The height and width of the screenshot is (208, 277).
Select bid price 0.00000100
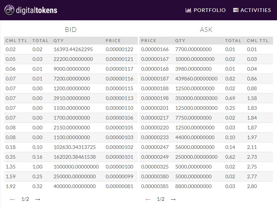pos(119,167)
